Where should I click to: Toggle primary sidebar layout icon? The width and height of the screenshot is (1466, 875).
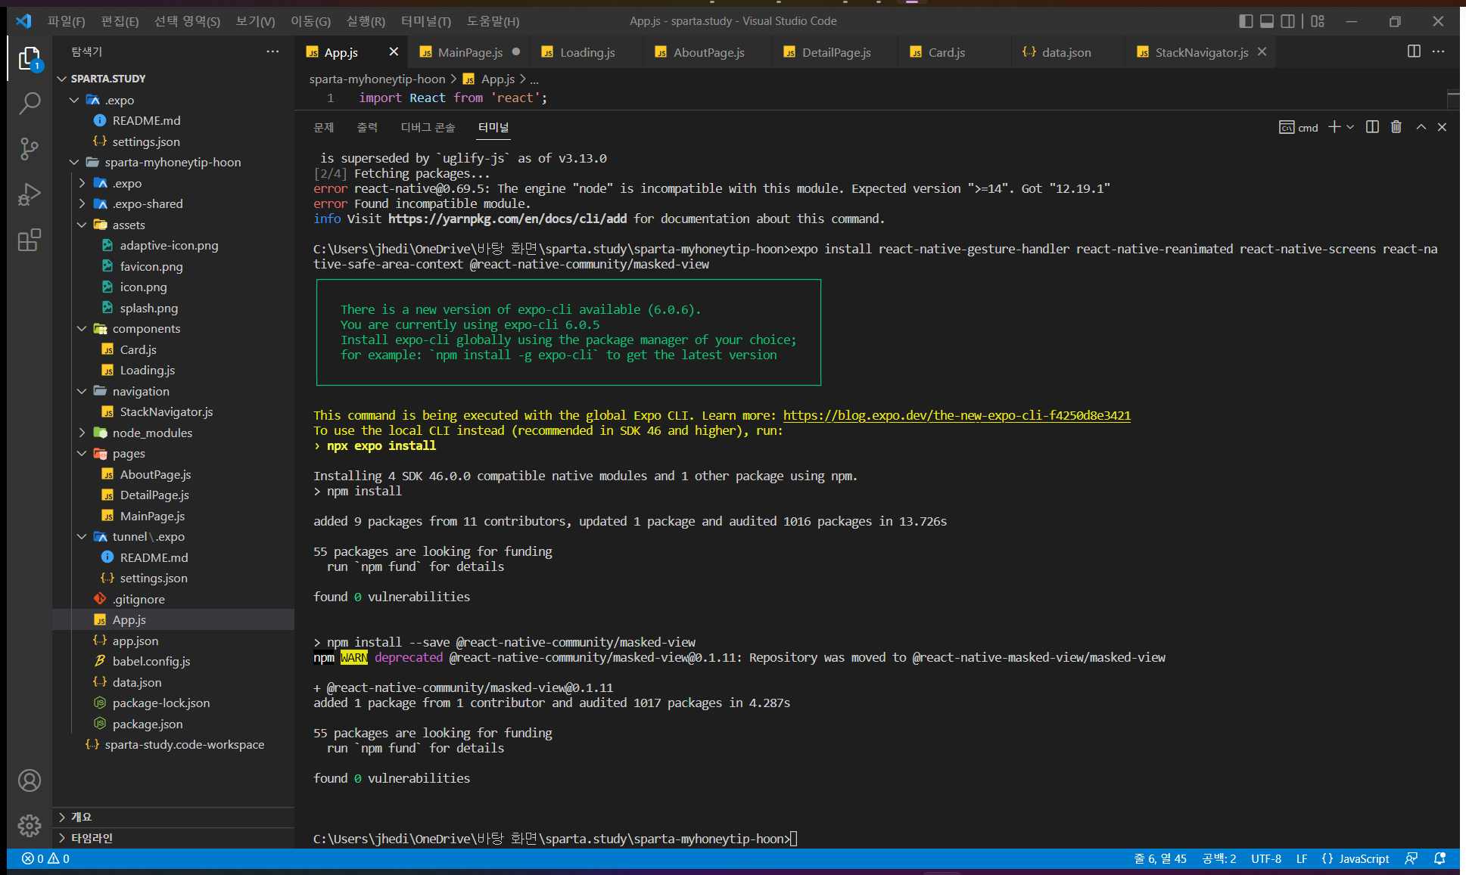click(x=1246, y=21)
